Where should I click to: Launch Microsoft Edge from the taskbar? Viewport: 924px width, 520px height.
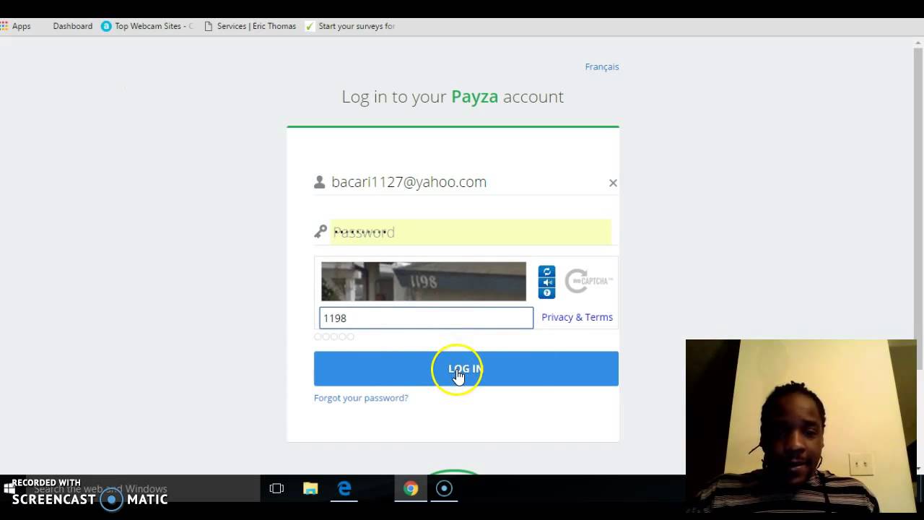[x=344, y=489]
